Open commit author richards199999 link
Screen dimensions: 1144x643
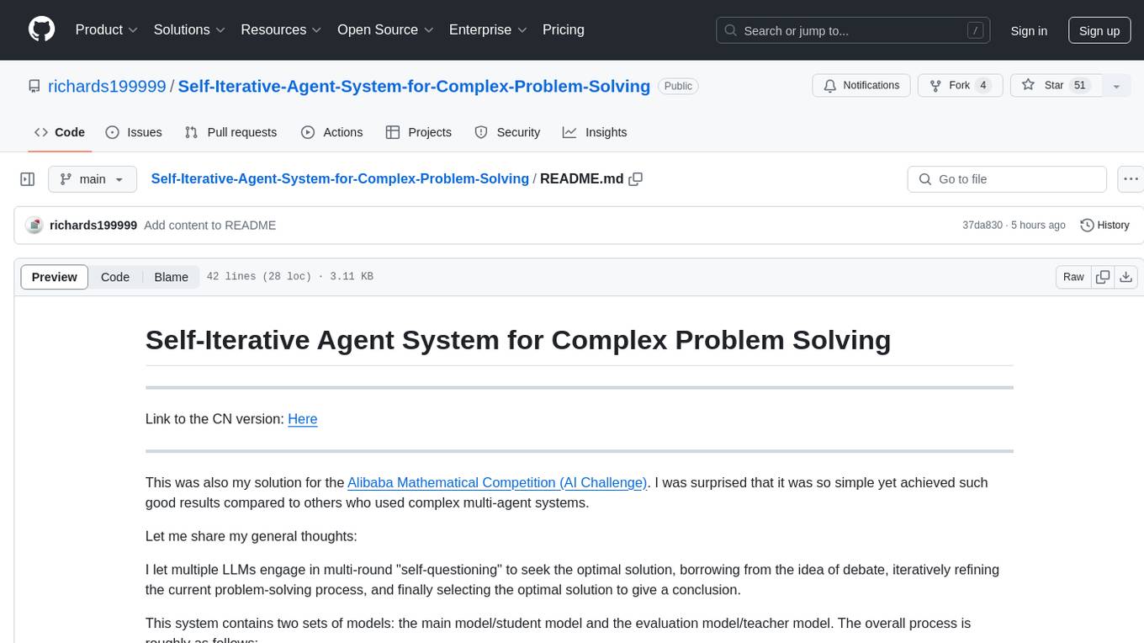pyautogui.click(x=93, y=226)
